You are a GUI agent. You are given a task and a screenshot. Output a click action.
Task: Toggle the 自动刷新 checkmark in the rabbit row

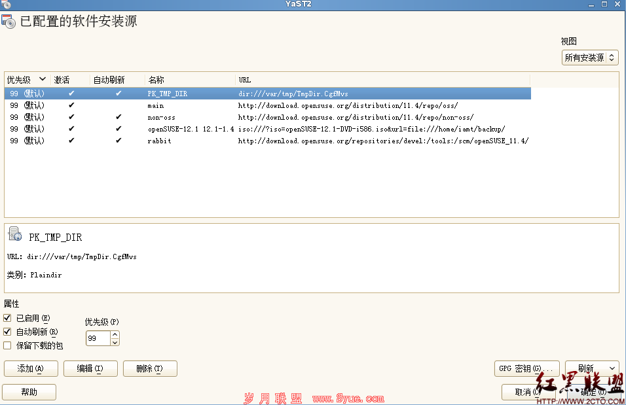[x=119, y=141]
